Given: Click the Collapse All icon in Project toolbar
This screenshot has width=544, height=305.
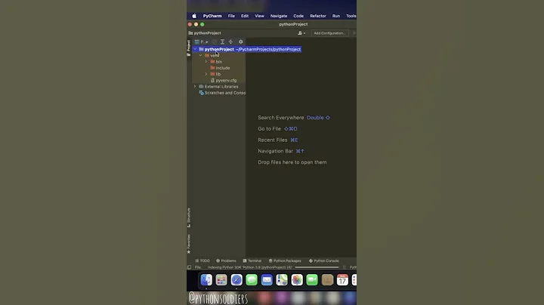Looking at the screenshot, I should pyautogui.click(x=230, y=42).
